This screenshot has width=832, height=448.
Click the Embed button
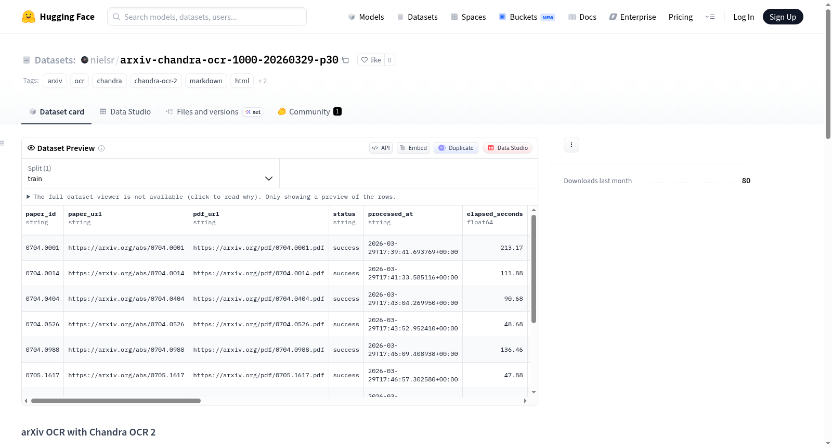click(413, 148)
